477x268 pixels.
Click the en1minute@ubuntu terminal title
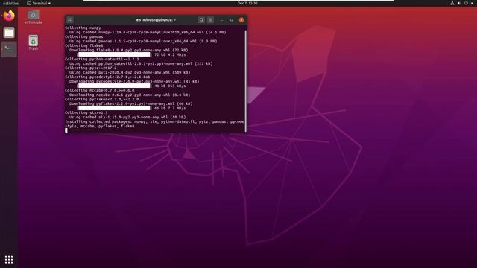pyautogui.click(x=156, y=20)
